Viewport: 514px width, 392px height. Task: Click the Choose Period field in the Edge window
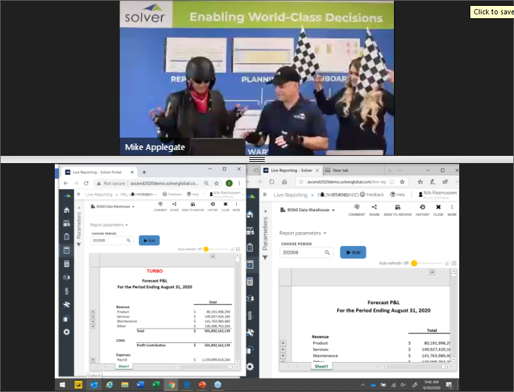click(306, 252)
